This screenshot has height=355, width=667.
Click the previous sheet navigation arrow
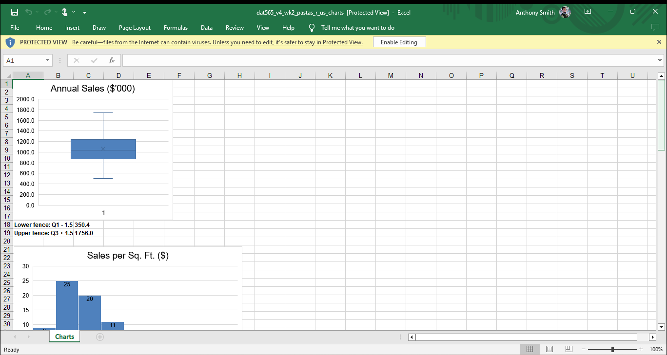coord(15,337)
